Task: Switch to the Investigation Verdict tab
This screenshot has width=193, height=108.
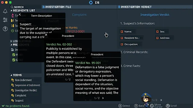Action: 155,7
